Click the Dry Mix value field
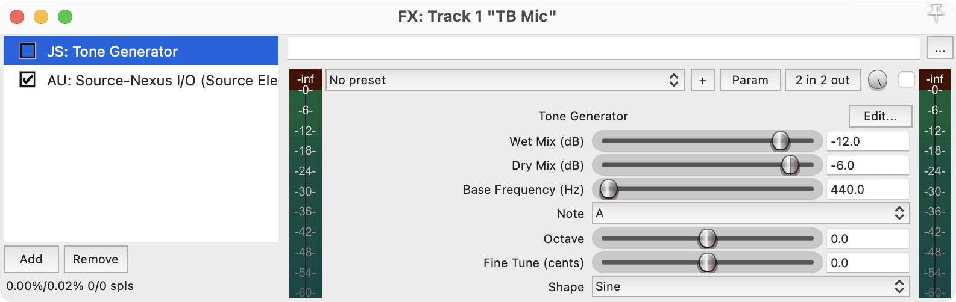 click(867, 165)
